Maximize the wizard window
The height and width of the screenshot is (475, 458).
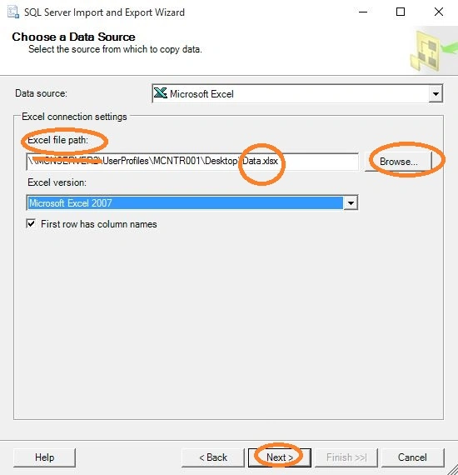[401, 12]
